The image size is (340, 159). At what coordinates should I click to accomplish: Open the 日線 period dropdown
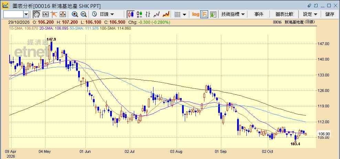[107, 14]
